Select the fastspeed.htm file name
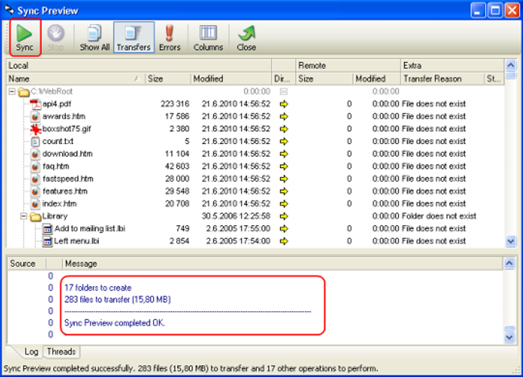This screenshot has width=523, height=377. [68, 179]
